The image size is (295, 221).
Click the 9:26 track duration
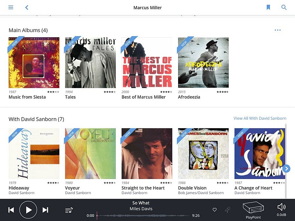(x=196, y=215)
